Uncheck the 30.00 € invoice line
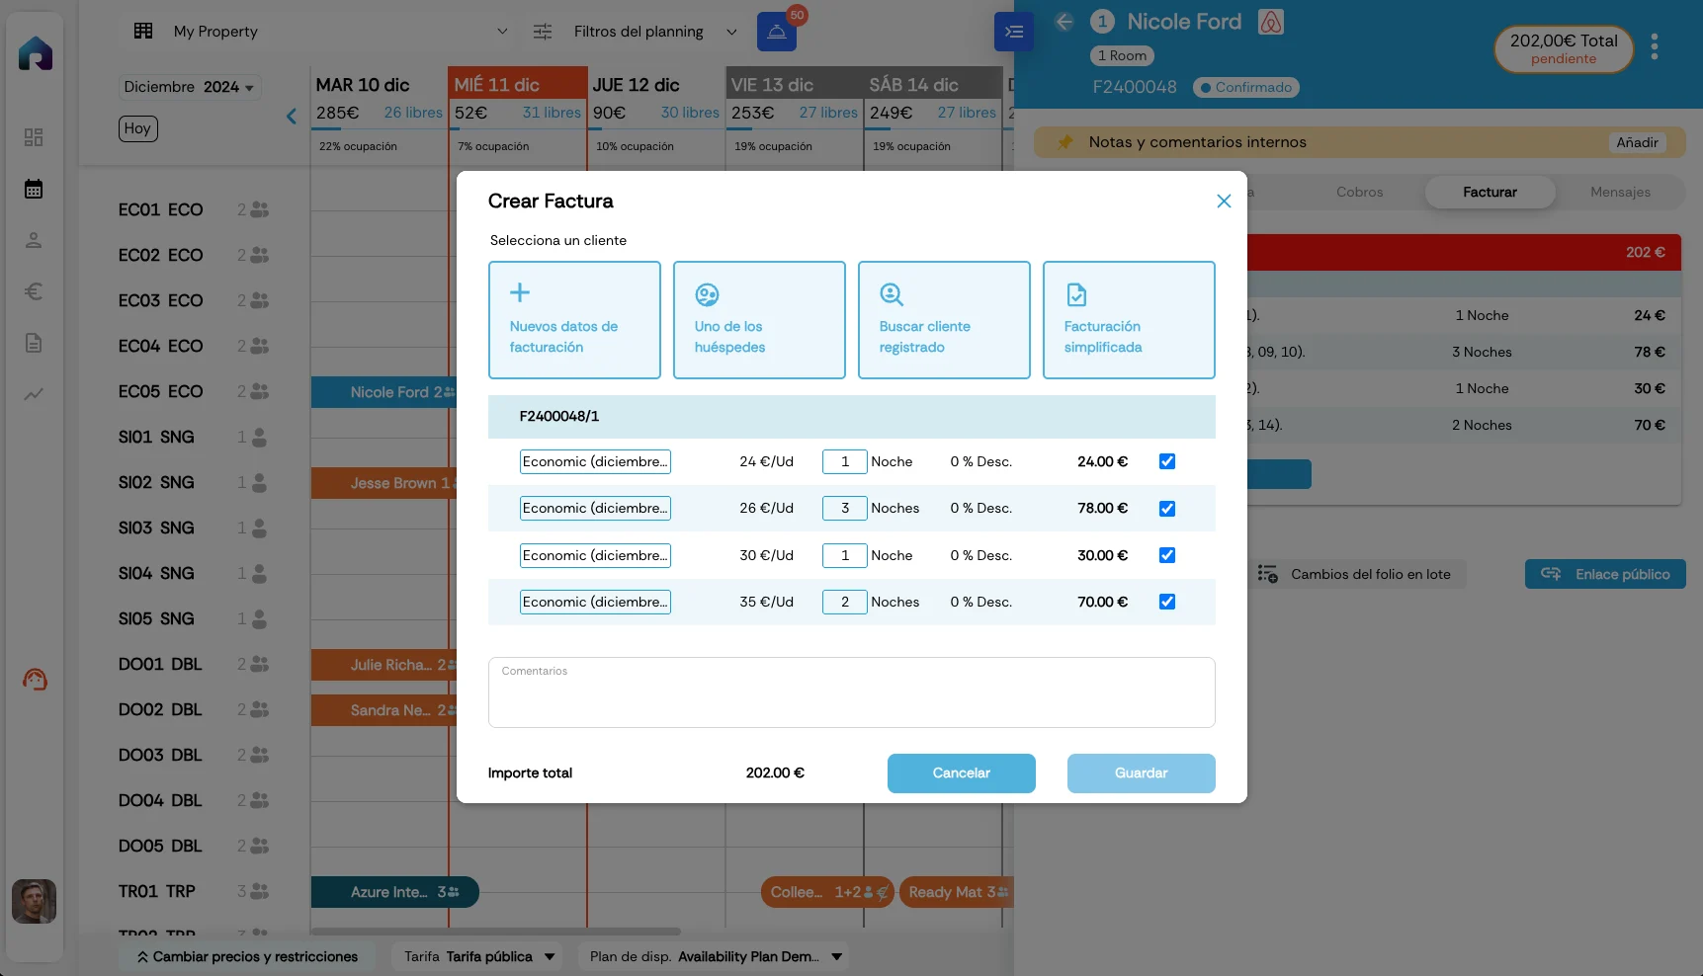 [x=1167, y=555]
